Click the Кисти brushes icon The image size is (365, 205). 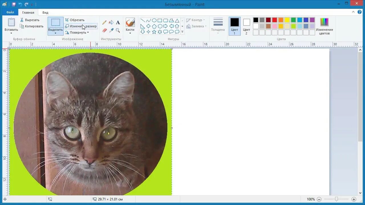(x=130, y=22)
